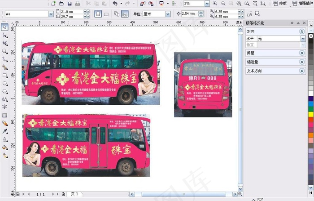Viewport: 314px width, 201px height.
Task: Select the Fill bucket tool
Action: pyautogui.click(x=4, y=147)
